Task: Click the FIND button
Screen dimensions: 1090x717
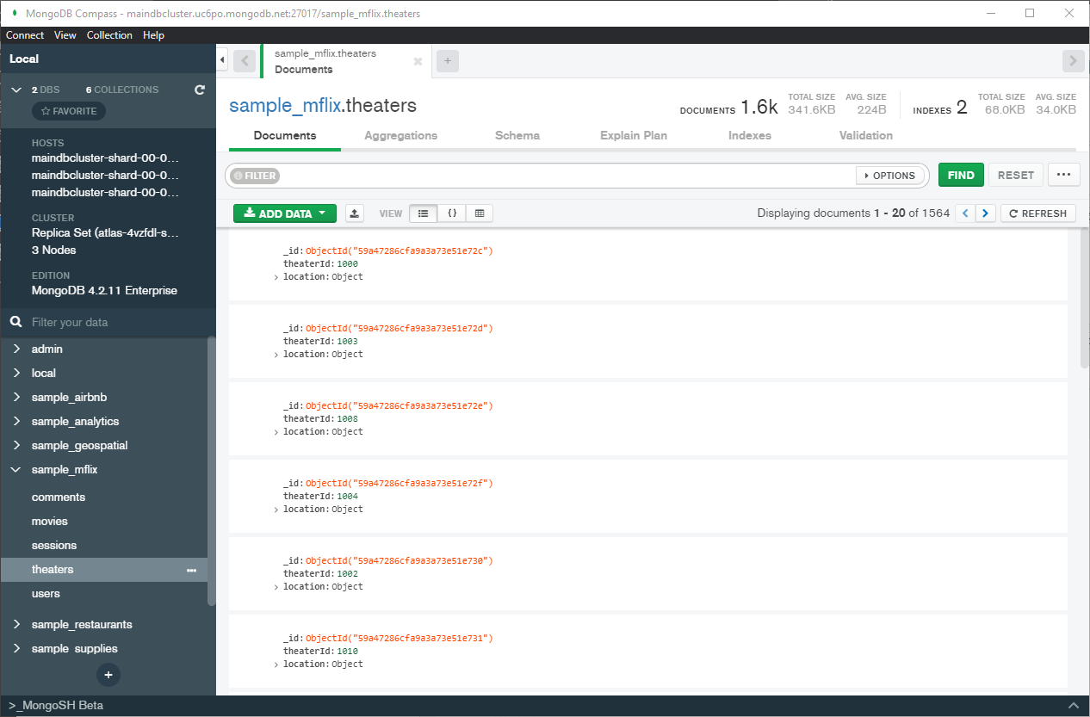Action: [x=961, y=174]
